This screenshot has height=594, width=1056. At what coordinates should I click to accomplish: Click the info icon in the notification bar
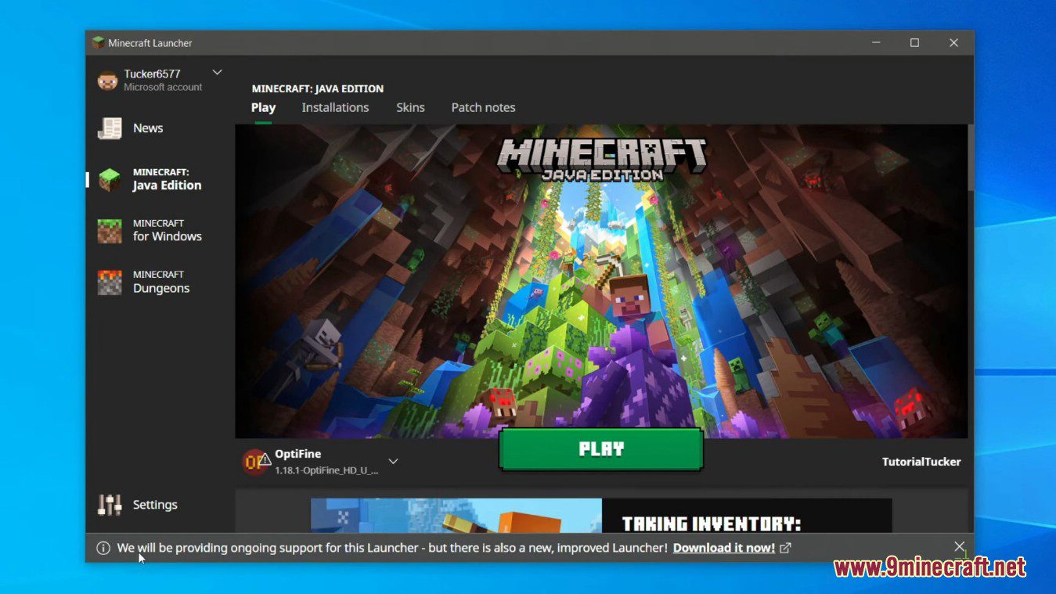(103, 548)
